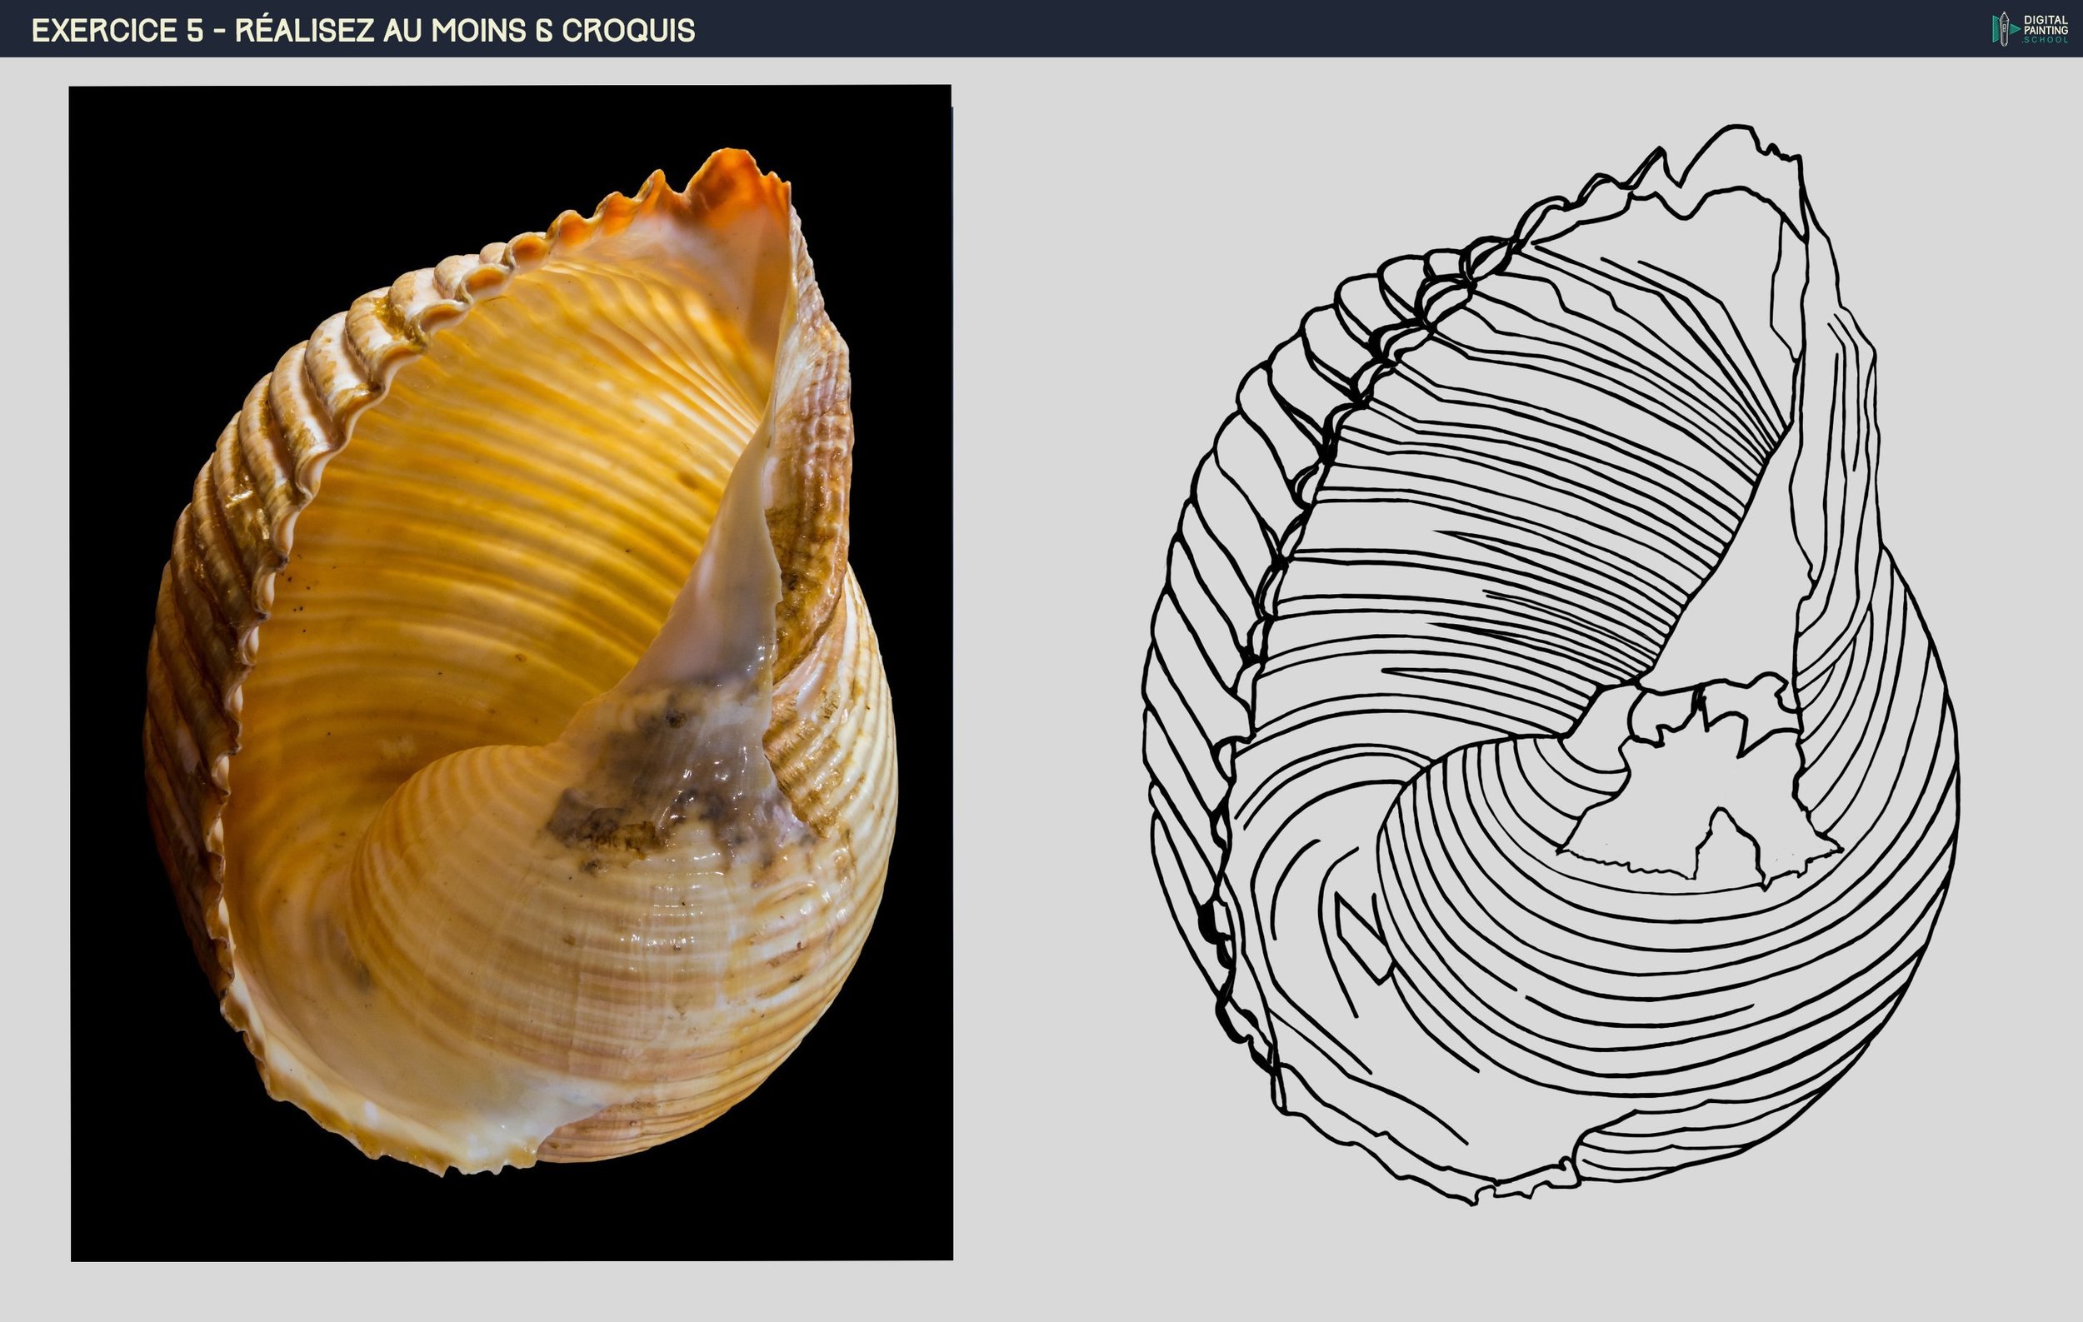The width and height of the screenshot is (2083, 1322).
Task: Click the word 'CROQUIS' in the header
Action: coord(628,30)
